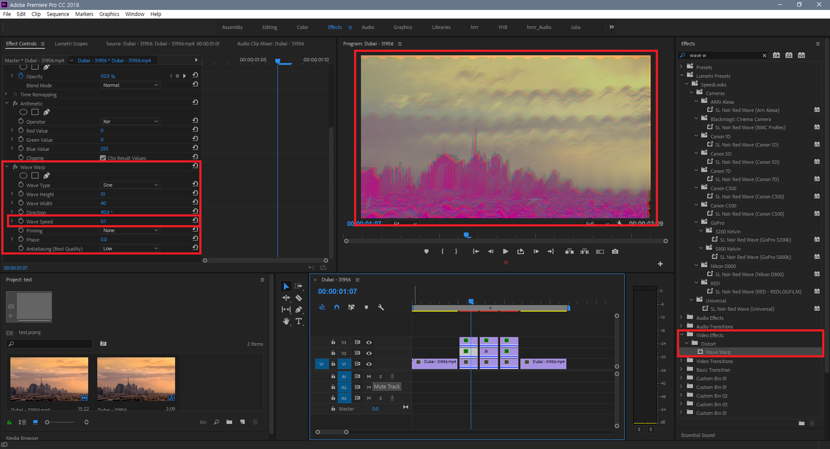Mute audio track A1

pos(369,376)
